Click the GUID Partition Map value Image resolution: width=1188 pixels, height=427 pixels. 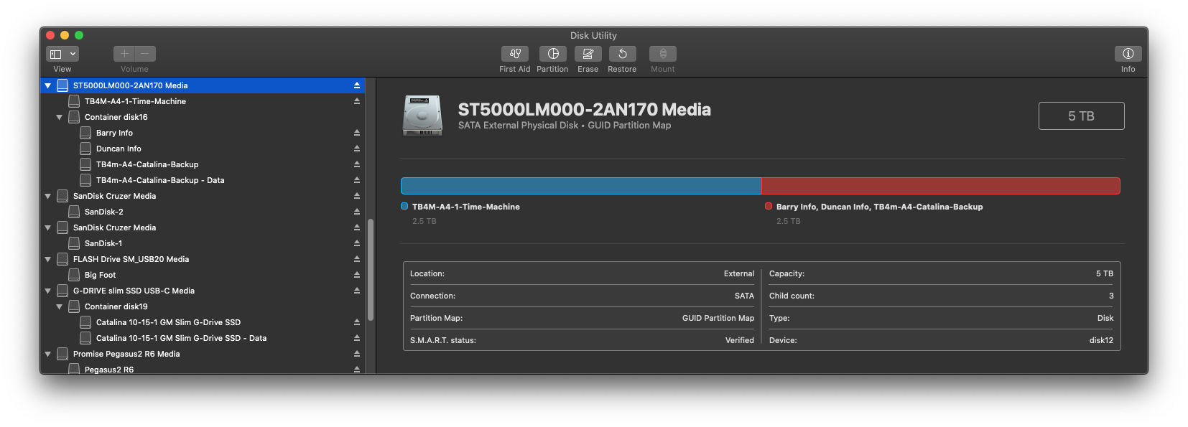point(718,318)
